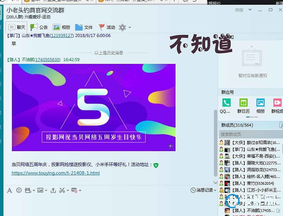Open the 相册 album tab

tap(61, 28)
